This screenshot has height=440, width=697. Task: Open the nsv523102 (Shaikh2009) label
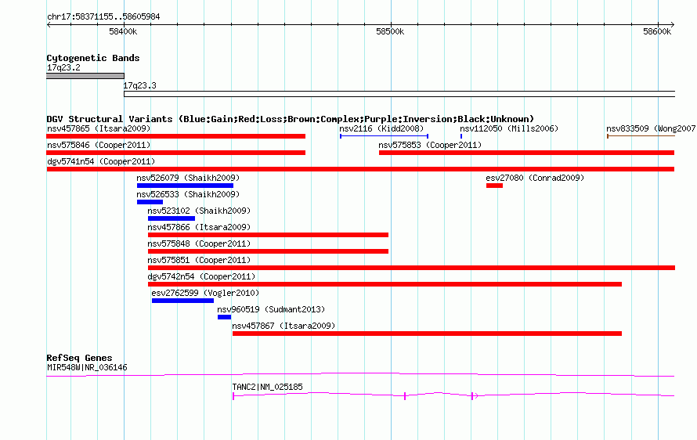pyautogui.click(x=199, y=211)
